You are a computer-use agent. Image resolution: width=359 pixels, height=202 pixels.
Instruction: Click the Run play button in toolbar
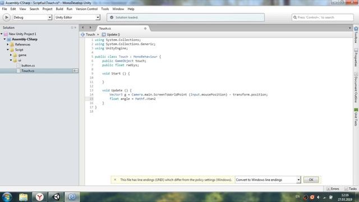click(6, 17)
